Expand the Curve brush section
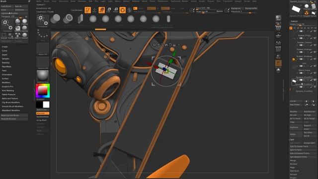Viewport: 318px width, 179px height. click(4, 51)
